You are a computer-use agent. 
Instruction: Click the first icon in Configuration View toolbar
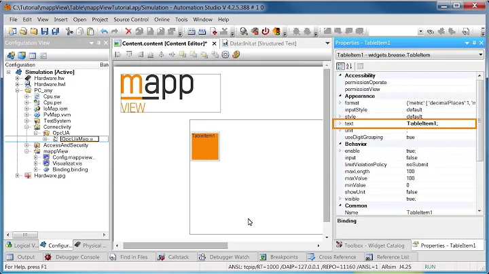(x=12, y=56)
